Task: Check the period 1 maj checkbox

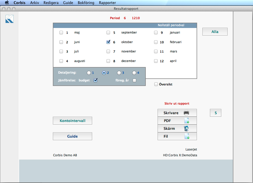Action: [61, 33]
